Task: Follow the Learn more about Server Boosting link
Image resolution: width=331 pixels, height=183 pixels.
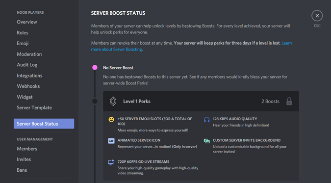Action: [x=116, y=49]
